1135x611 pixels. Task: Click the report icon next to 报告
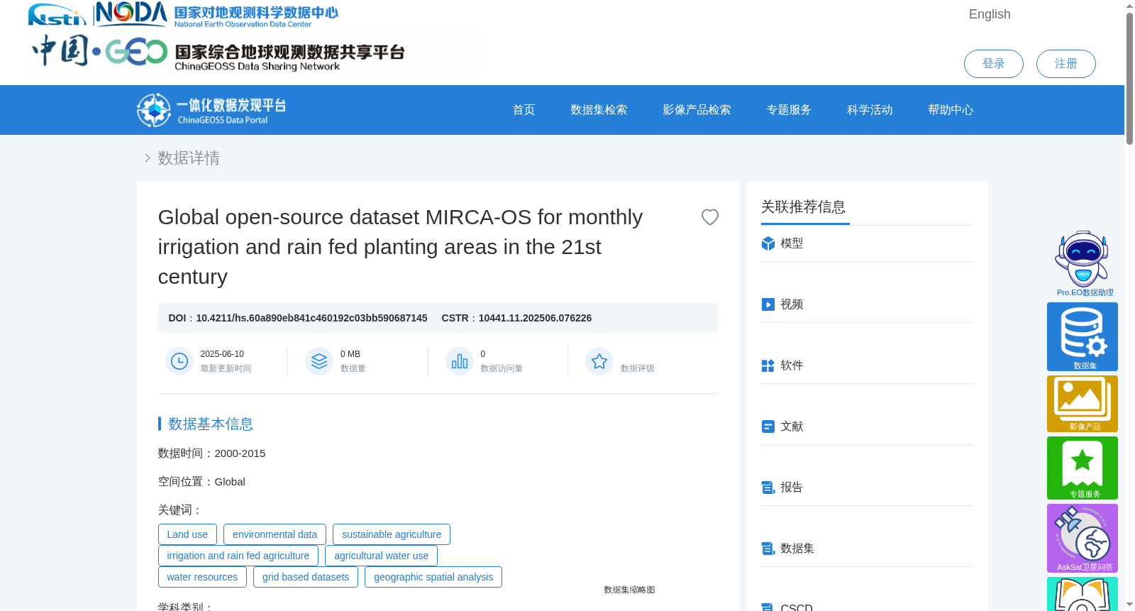[768, 488]
